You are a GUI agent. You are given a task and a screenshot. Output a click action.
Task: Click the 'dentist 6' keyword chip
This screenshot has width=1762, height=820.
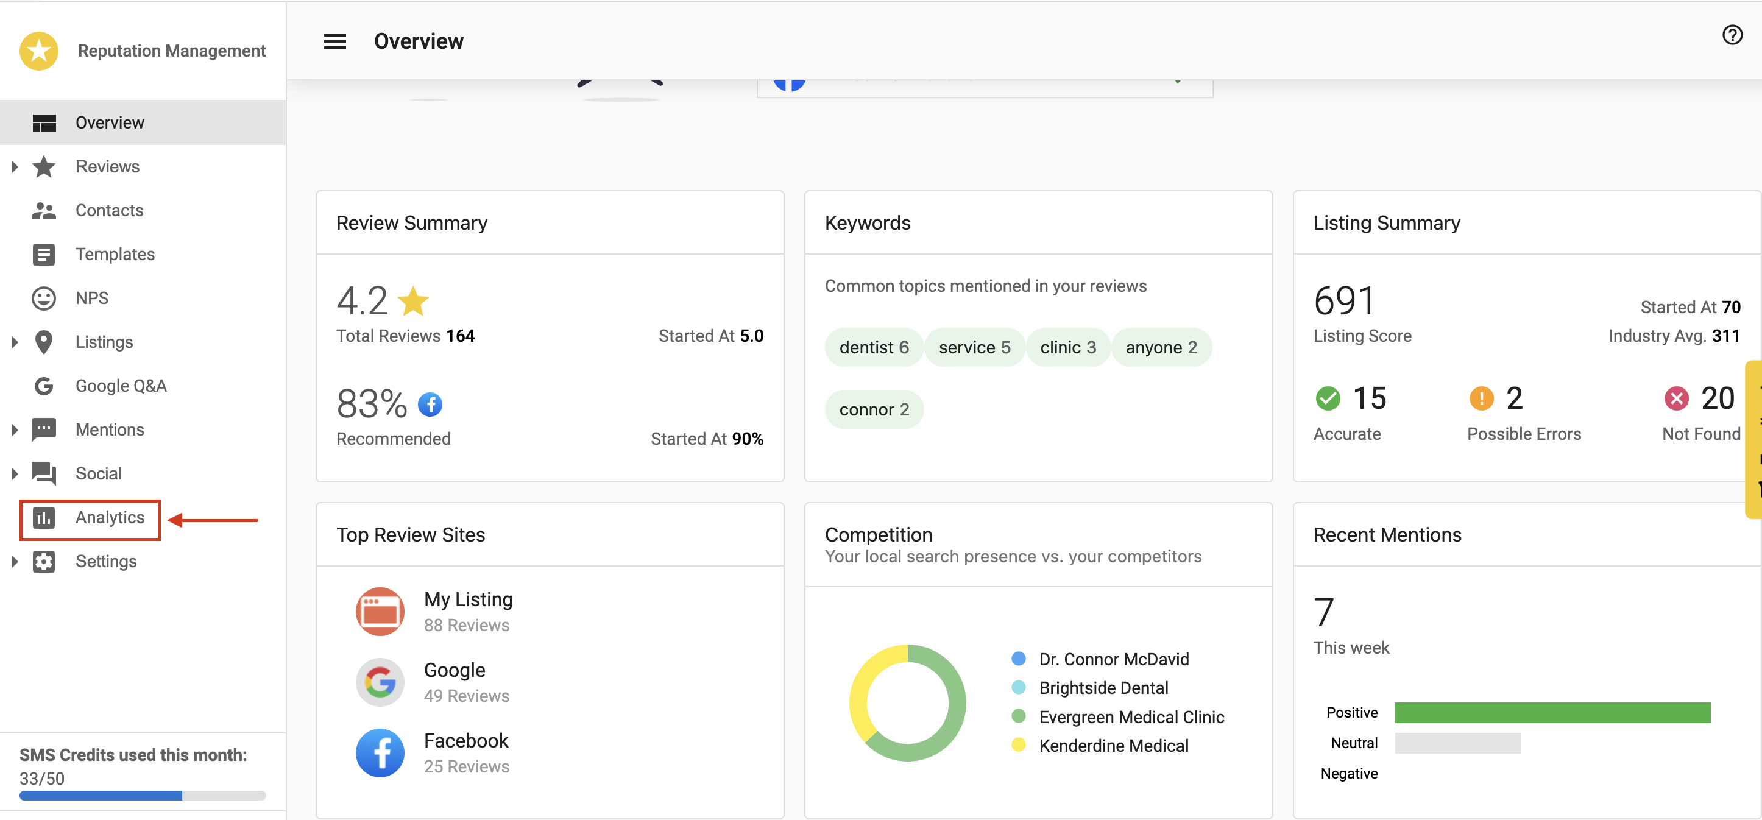pos(874,347)
